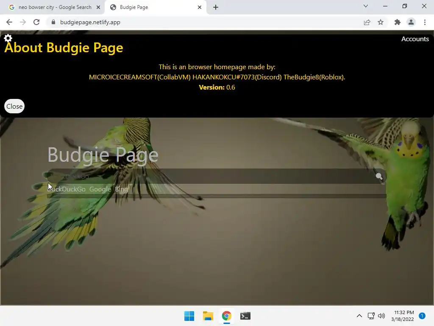Open the Chrome profile avatar

[411, 22]
